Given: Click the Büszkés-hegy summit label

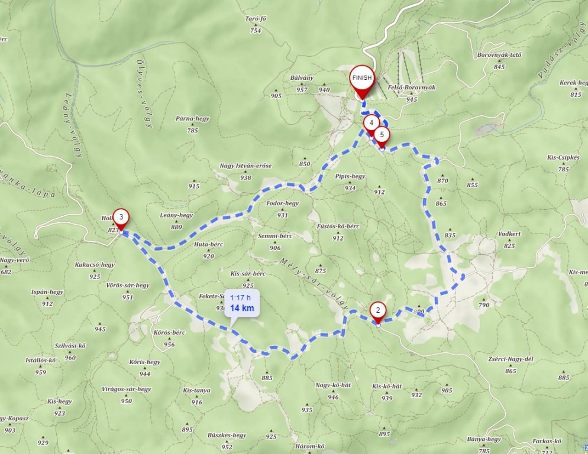Looking at the screenshot, I should coord(227,435).
